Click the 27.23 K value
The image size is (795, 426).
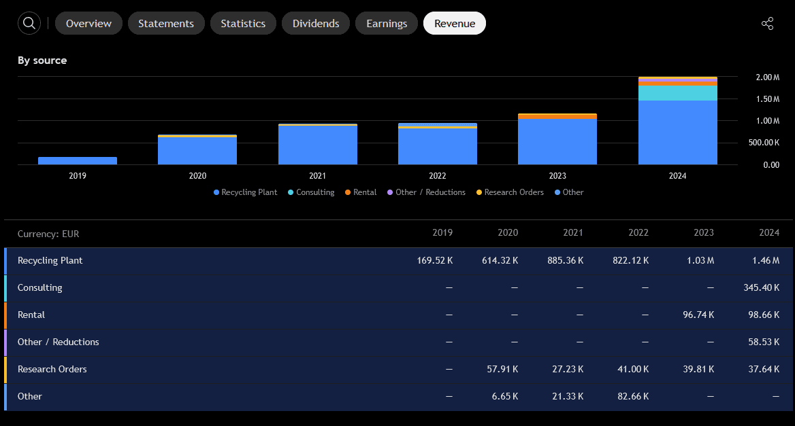coord(568,370)
